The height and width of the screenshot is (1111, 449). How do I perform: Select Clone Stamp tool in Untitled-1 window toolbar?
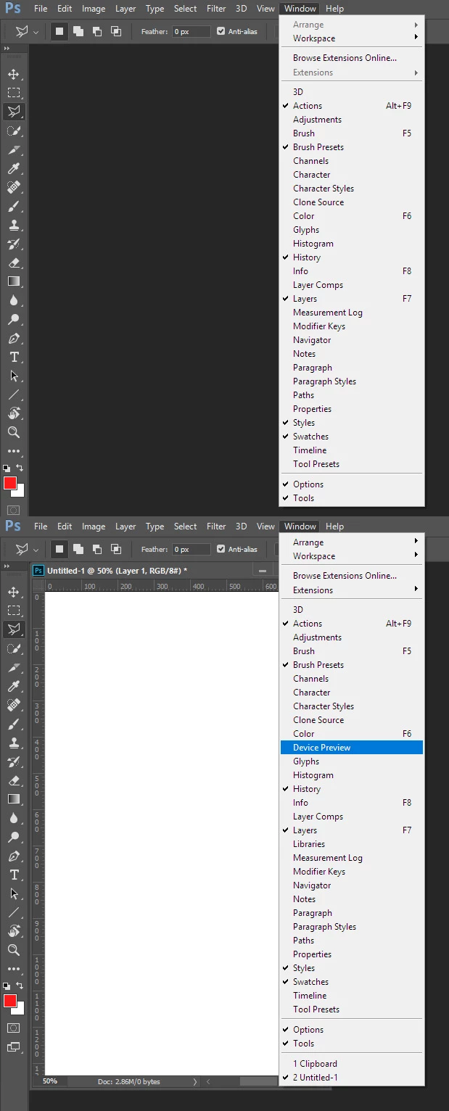coord(14,743)
